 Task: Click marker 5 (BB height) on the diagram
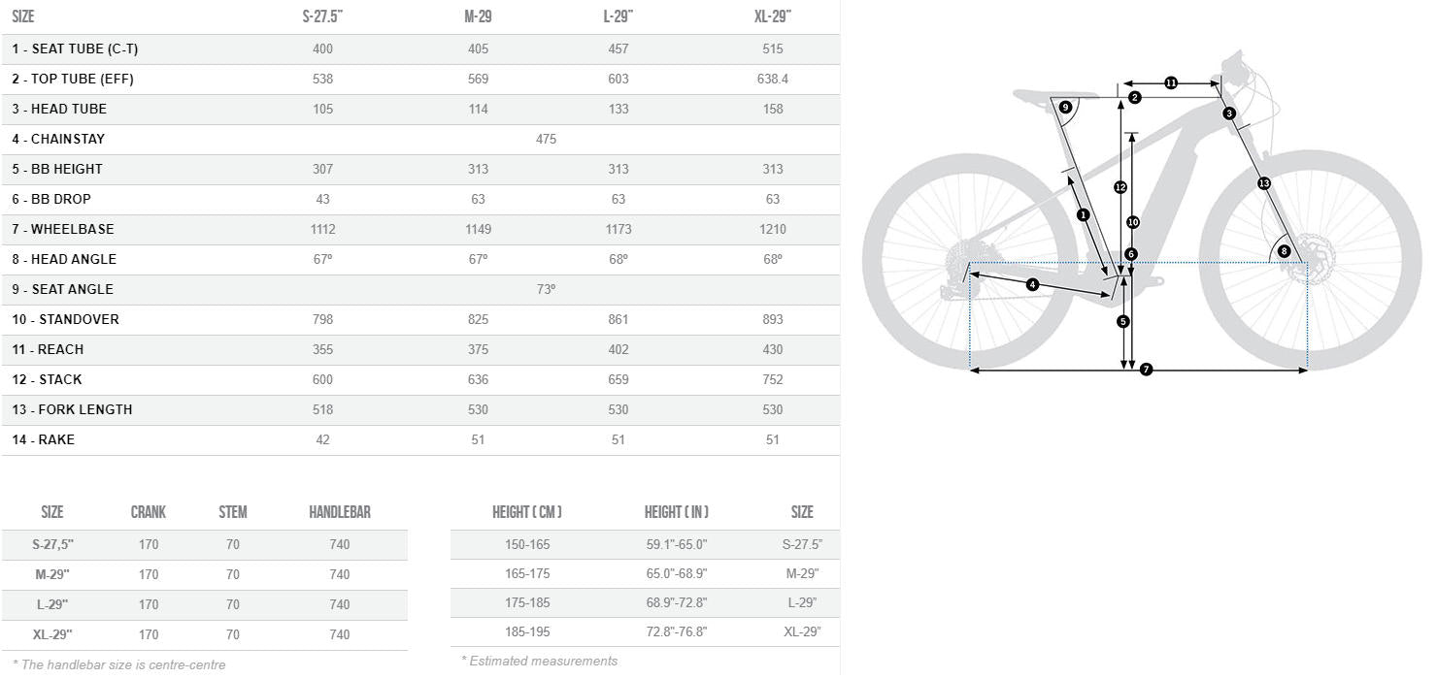coord(1123,321)
